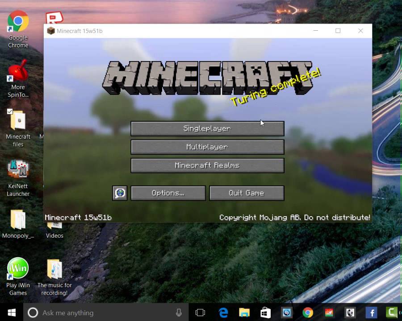The height and width of the screenshot is (321, 402).
Task: Open the Options... menu
Action: point(168,193)
